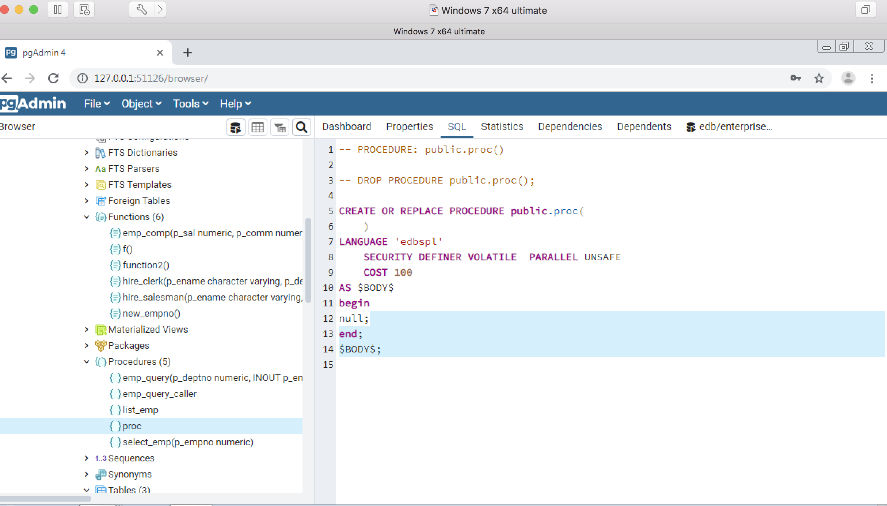
Task: Reload the pgAdmin page
Action: pos(53,78)
